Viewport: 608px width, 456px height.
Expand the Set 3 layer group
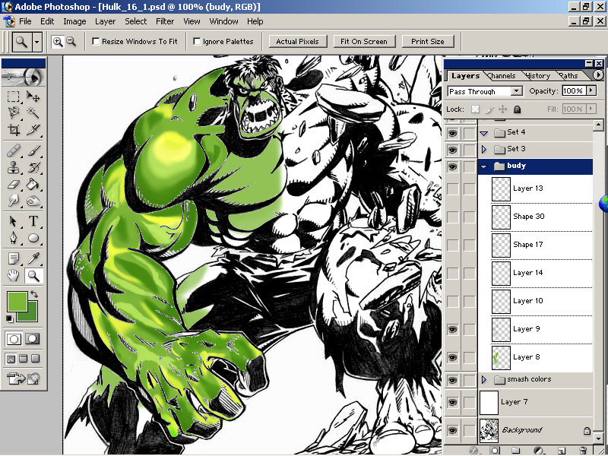[483, 149]
